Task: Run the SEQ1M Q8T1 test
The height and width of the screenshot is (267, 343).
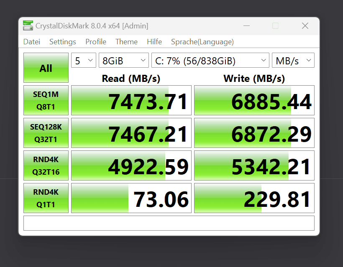Action: tap(46, 100)
